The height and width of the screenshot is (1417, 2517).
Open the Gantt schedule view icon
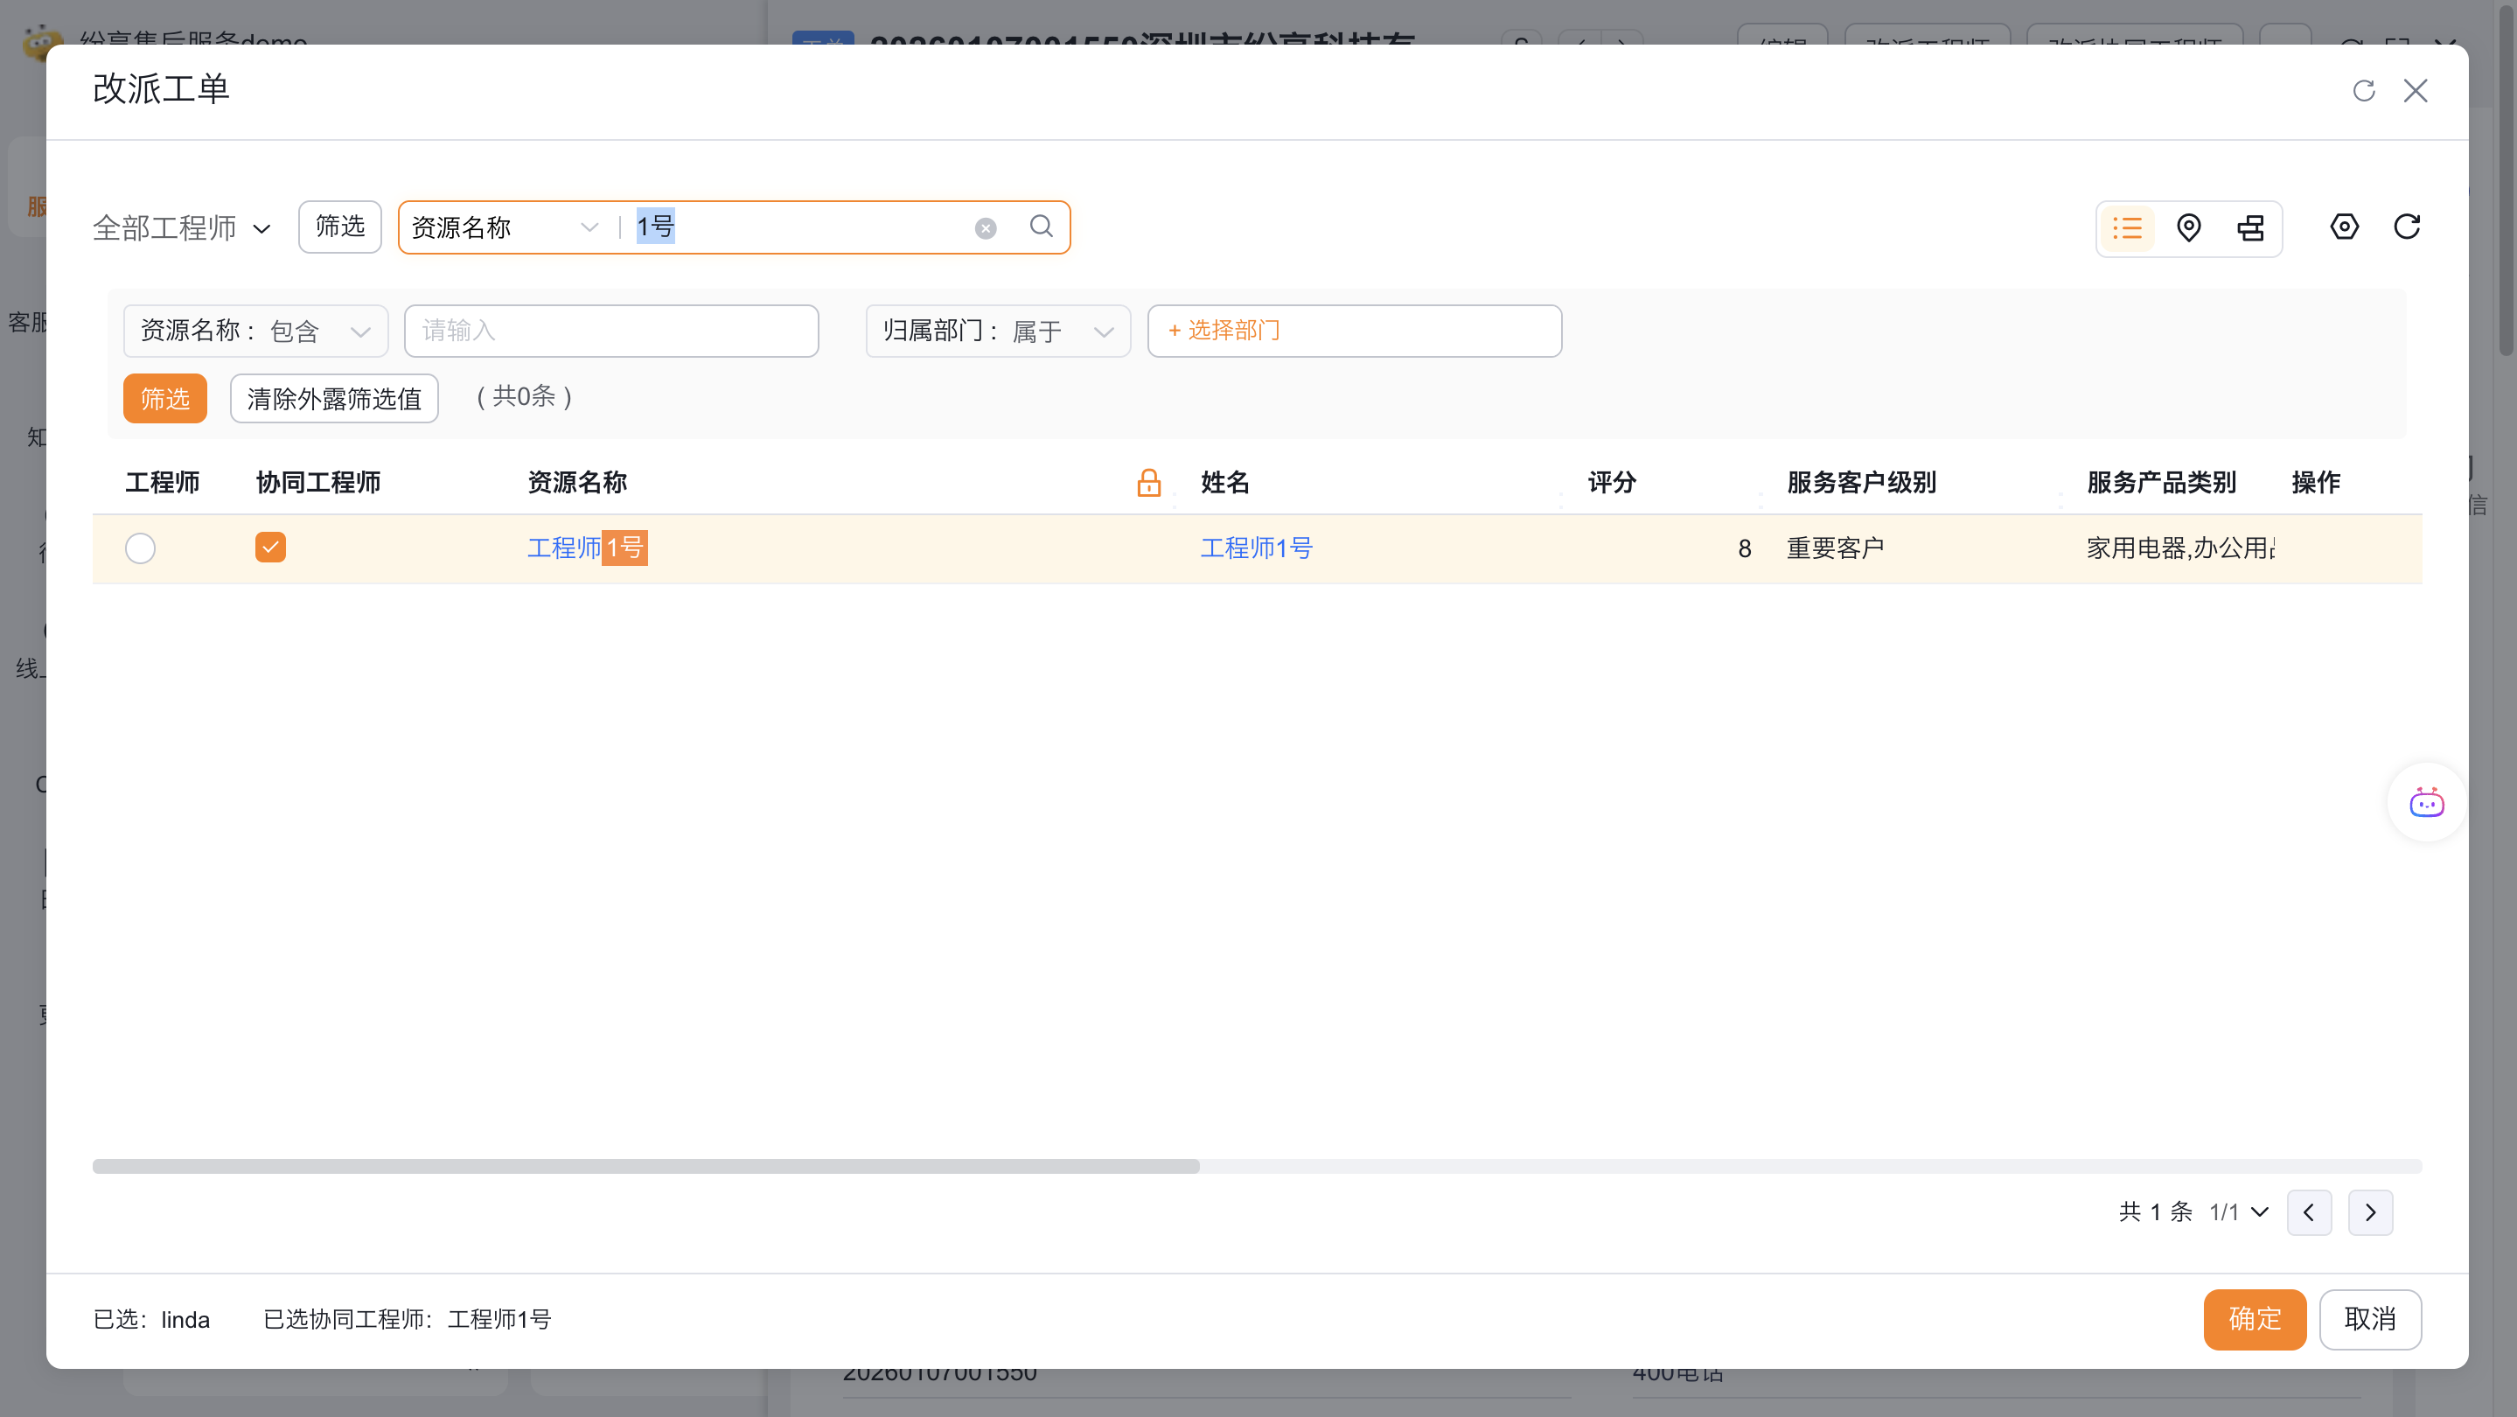coord(2250,227)
